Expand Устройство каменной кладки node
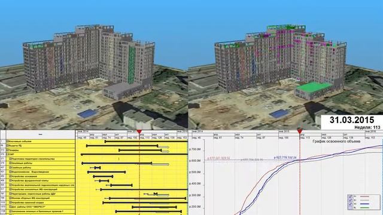Image resolution: width=383 pixels, height=215 pixels. (11, 202)
